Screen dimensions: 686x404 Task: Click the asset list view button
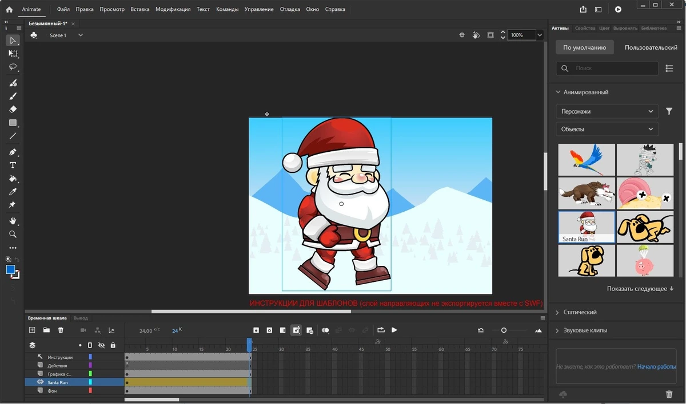(x=669, y=68)
